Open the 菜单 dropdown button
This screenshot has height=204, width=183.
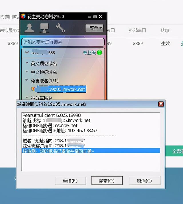pos(94,28)
